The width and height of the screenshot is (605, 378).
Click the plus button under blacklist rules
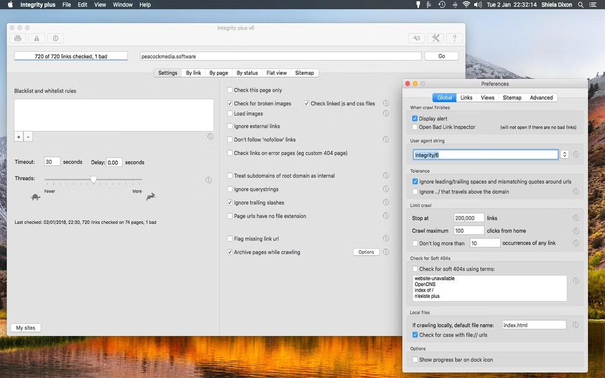coord(19,137)
